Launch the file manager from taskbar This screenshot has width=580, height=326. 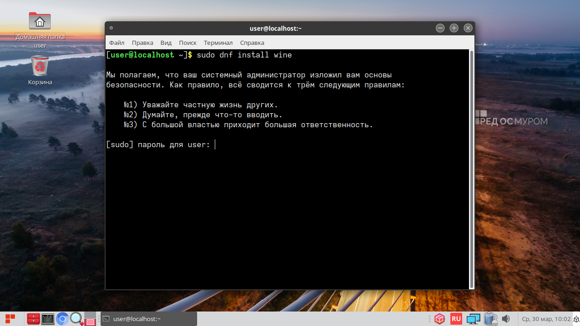click(x=33, y=319)
